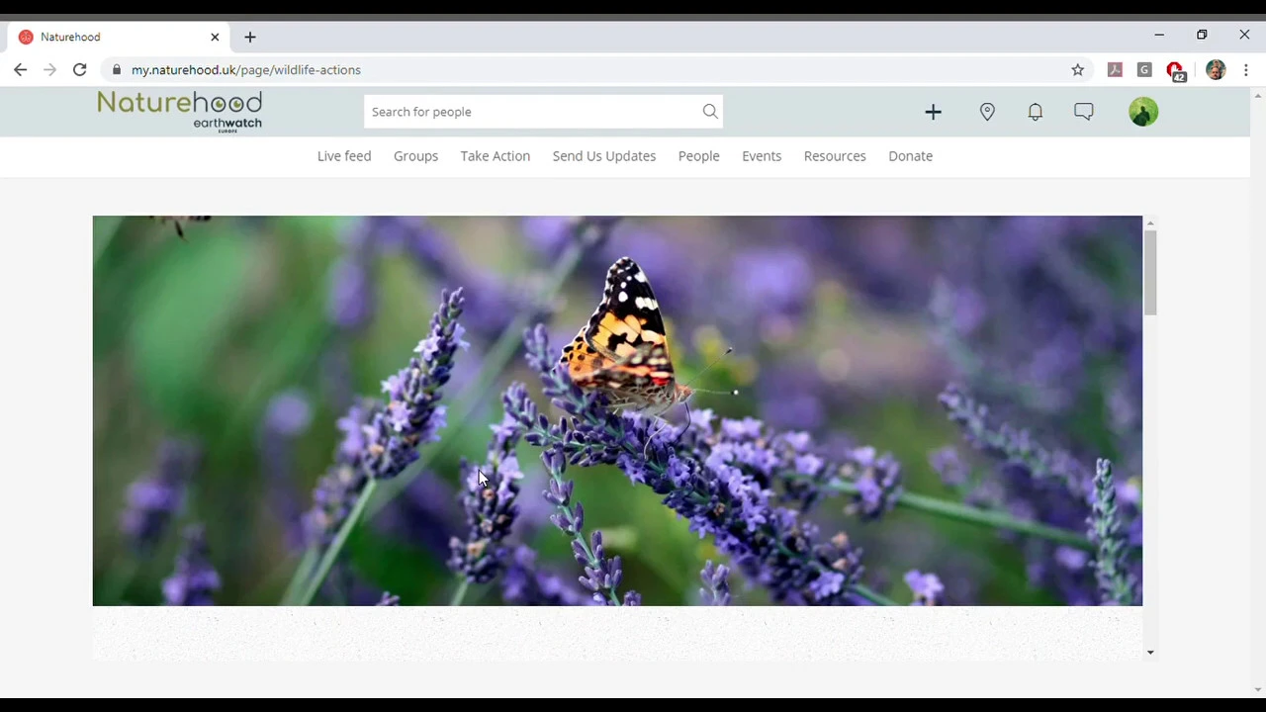The width and height of the screenshot is (1266, 712).
Task: Minimize the browser window
Action: click(x=1159, y=36)
